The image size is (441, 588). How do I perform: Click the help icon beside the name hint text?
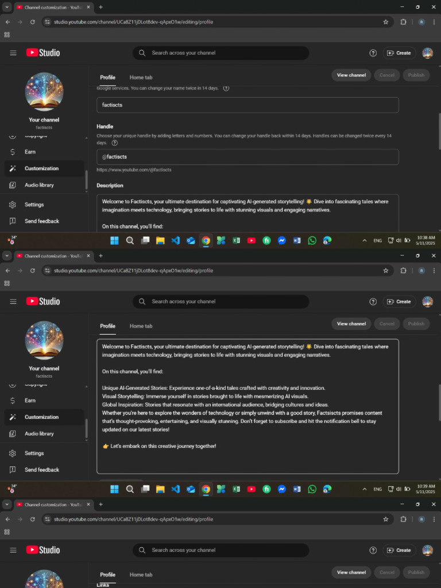(x=226, y=88)
